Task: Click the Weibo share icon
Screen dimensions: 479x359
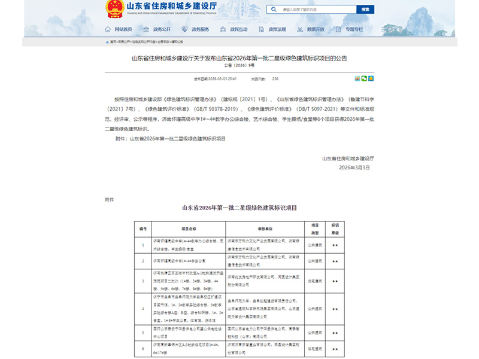Action: tap(357, 78)
